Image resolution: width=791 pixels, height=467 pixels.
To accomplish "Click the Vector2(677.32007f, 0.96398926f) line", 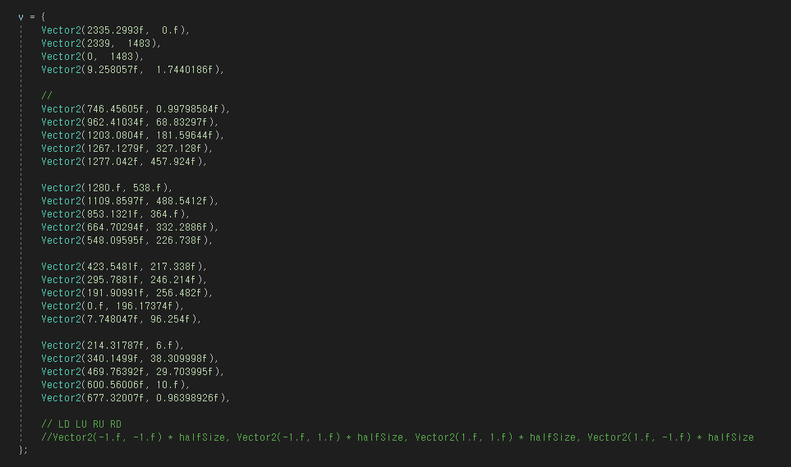I will click(x=136, y=398).
